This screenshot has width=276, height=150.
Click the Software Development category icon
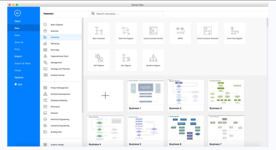(45, 94)
